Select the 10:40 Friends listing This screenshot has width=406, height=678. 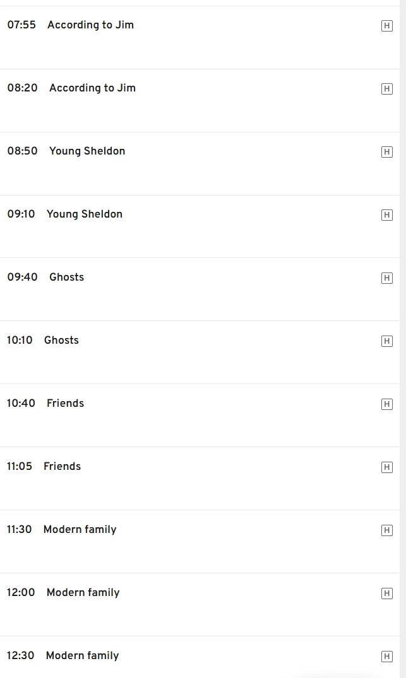(65, 404)
